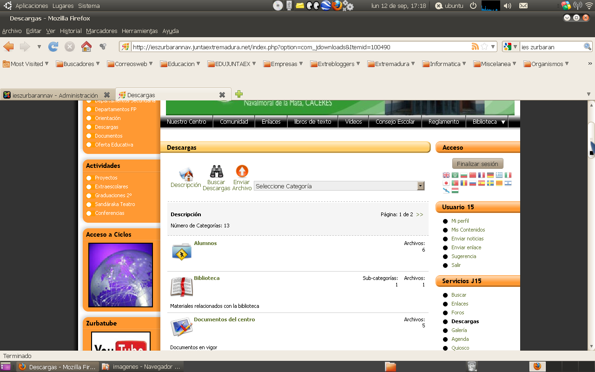Open the Seleccione Categoría dropdown
The height and width of the screenshot is (372, 595).
click(421, 185)
